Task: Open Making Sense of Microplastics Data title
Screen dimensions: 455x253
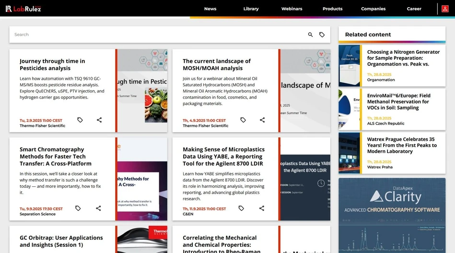Action: coord(223,156)
